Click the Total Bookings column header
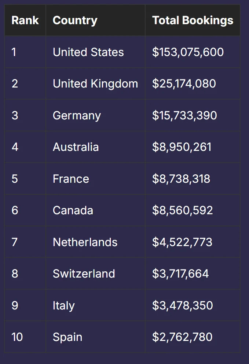The height and width of the screenshot is (364, 249). point(193,20)
